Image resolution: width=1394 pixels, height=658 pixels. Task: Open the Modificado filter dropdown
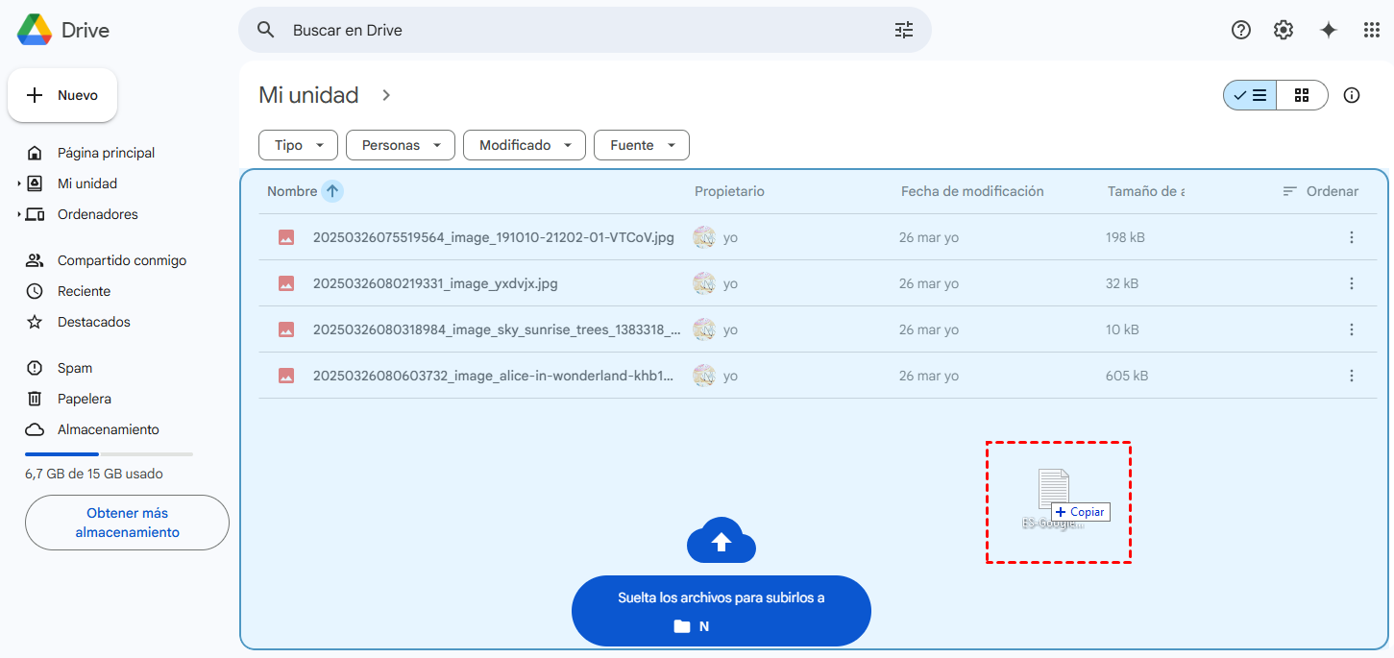tap(525, 145)
